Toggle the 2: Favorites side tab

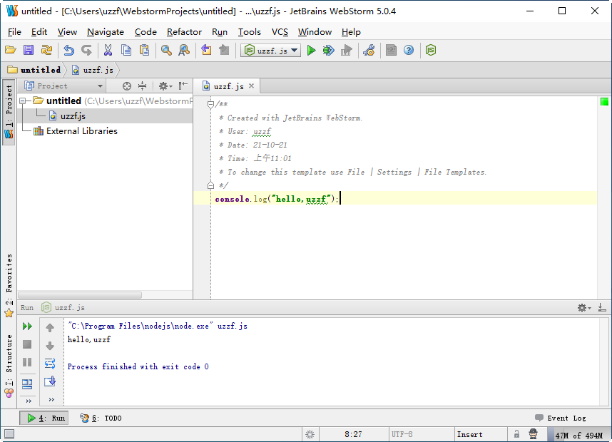point(9,286)
